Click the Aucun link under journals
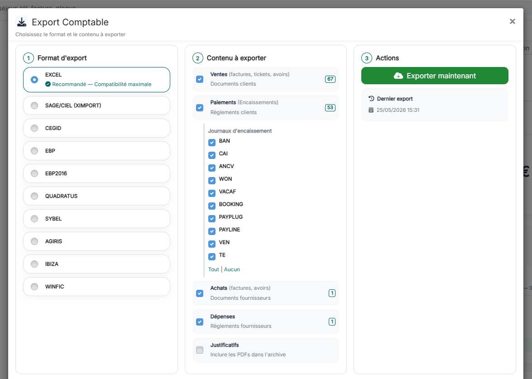 pos(232,269)
